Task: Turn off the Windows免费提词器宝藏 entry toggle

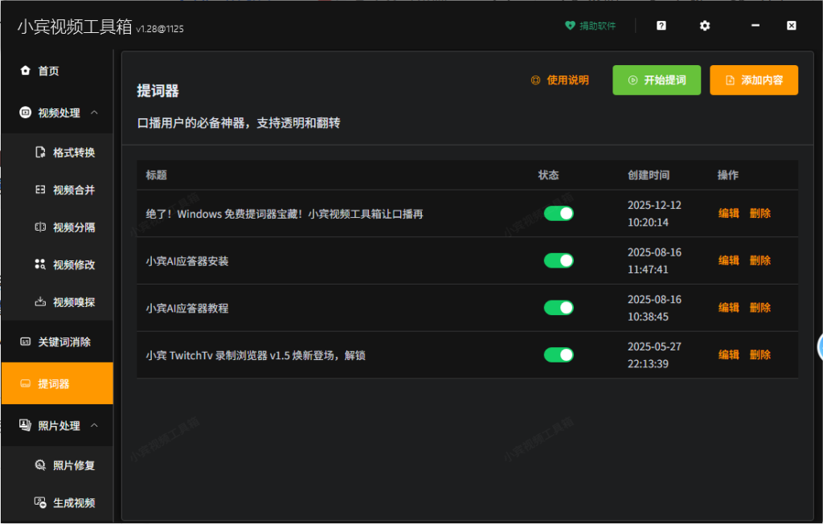Action: coord(558,213)
